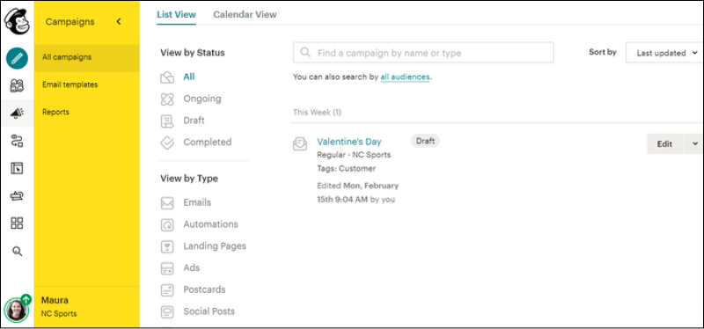Image resolution: width=704 pixels, height=329 pixels.
Task: Click Maura's profile avatar
Action: pos(16,310)
